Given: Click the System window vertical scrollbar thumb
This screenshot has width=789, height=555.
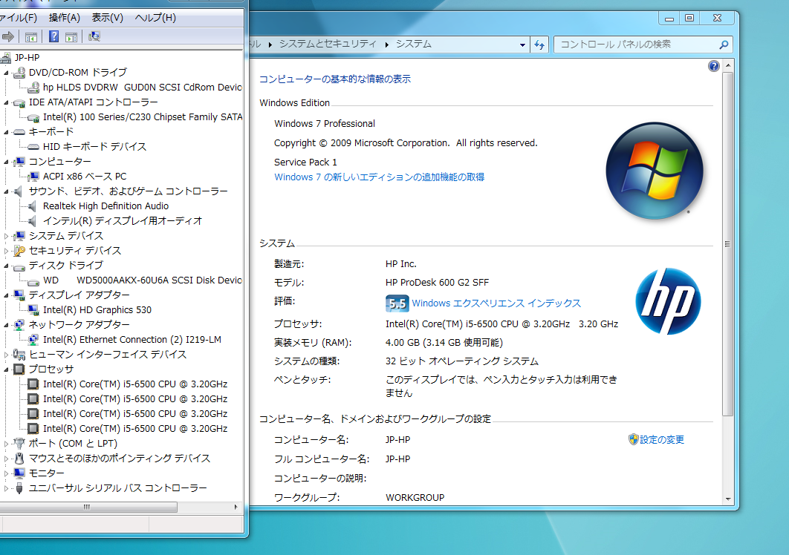Looking at the screenshot, I should tap(727, 244).
